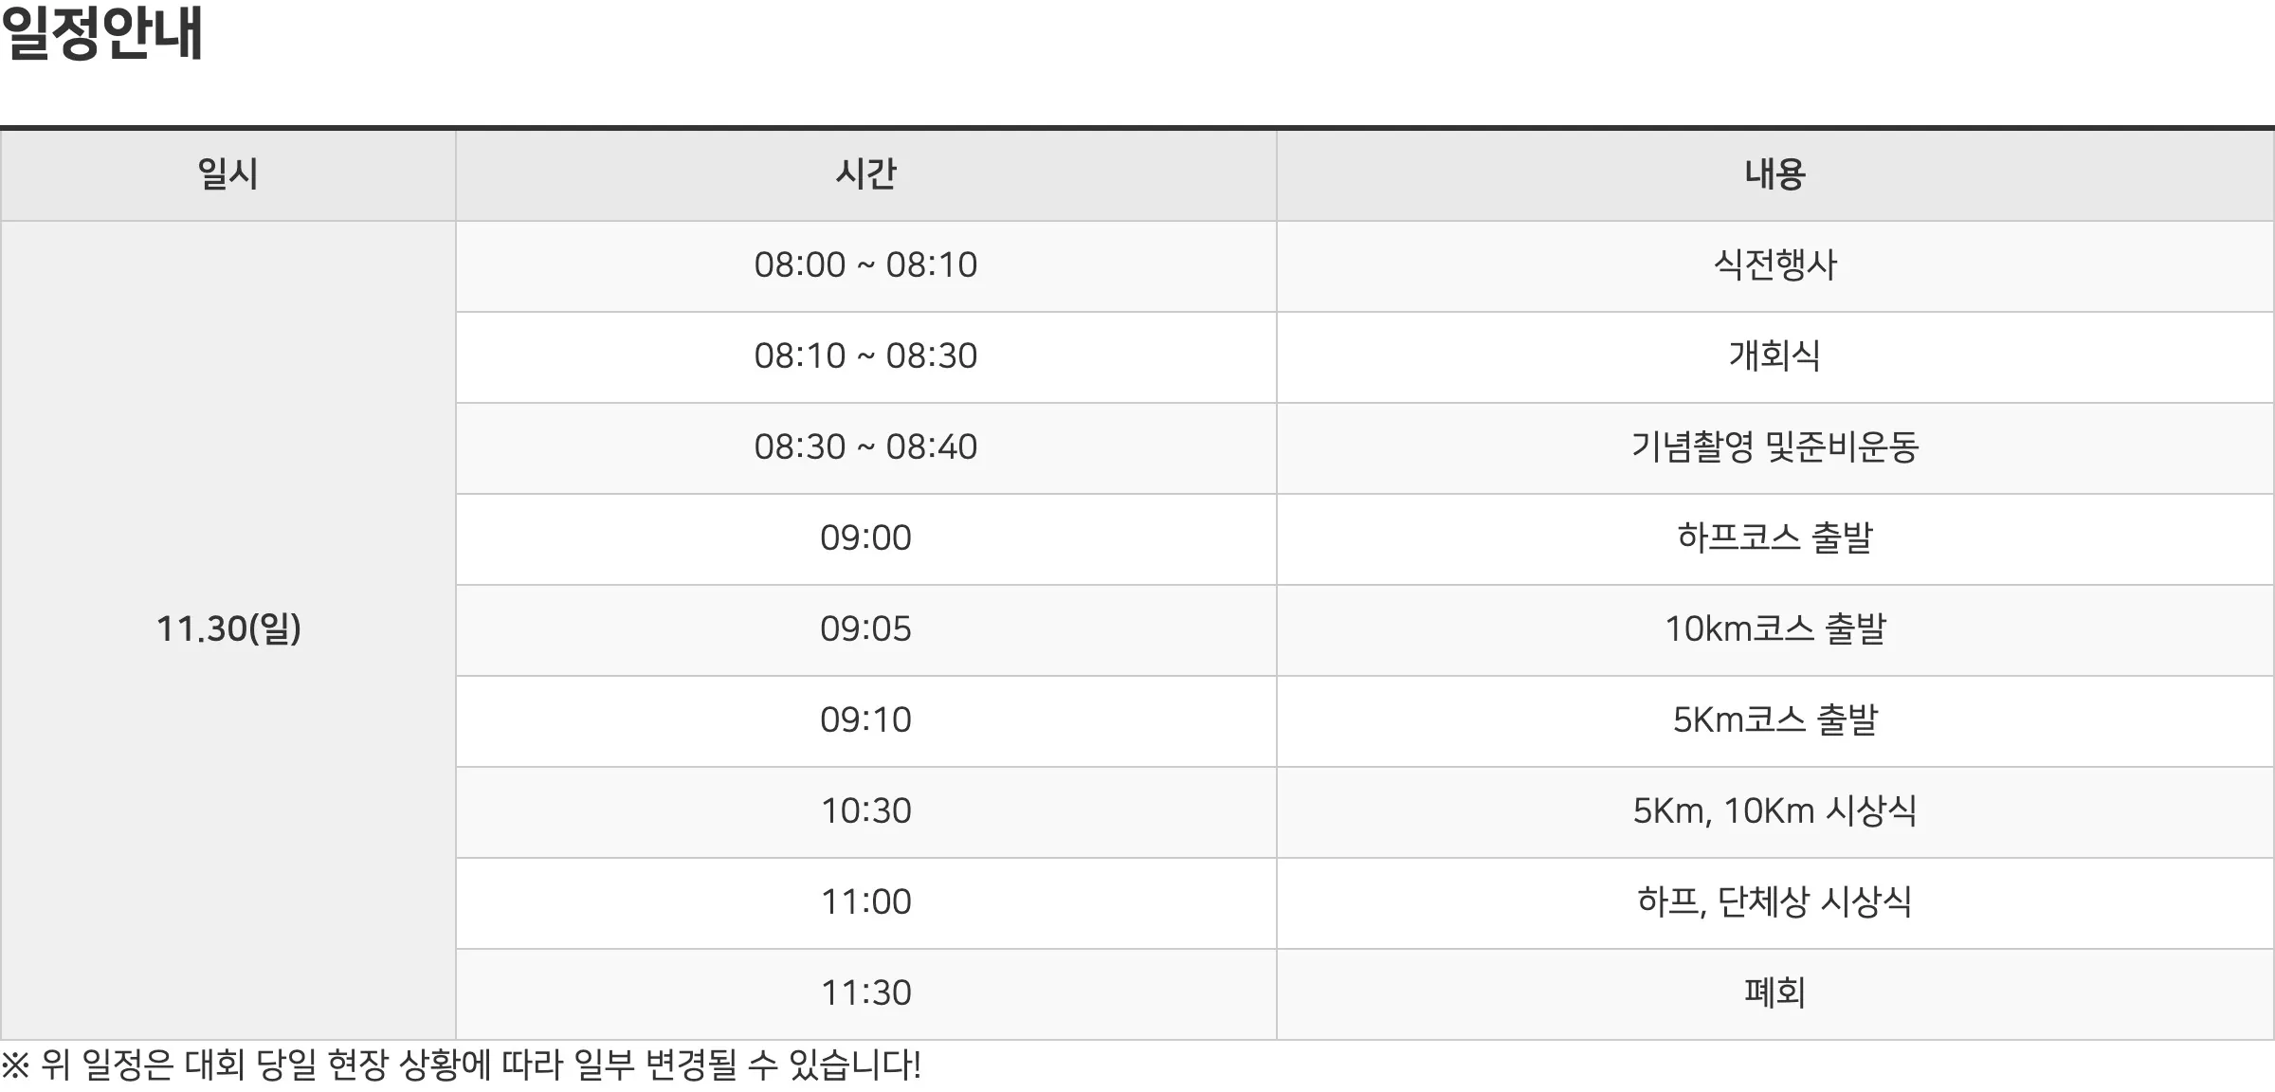
Task: Click the 일정안내 heading
Action: (102, 34)
